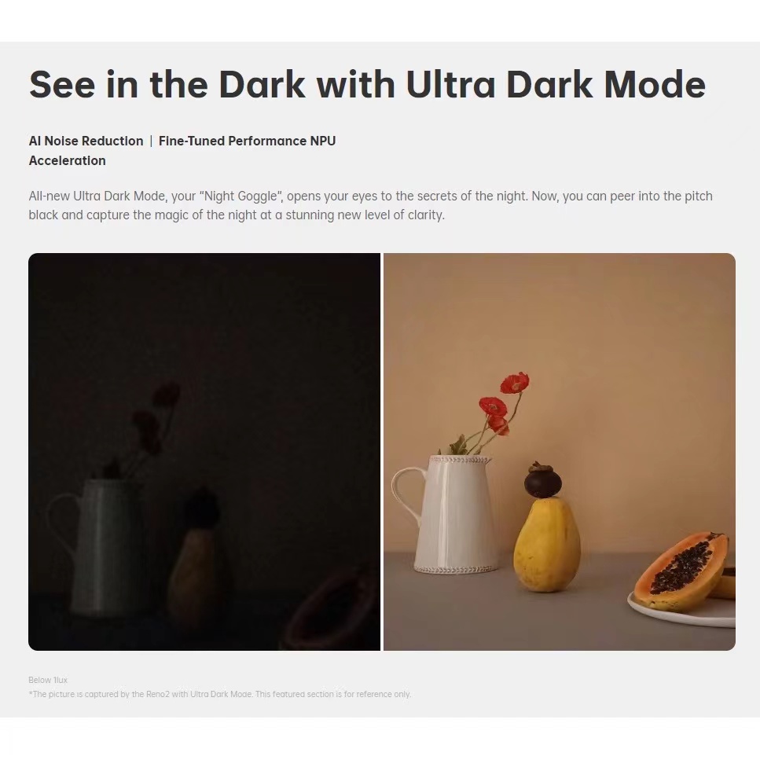Click the mangosteen atop the yellow papaya
This screenshot has width=760, height=760.
coord(542,480)
